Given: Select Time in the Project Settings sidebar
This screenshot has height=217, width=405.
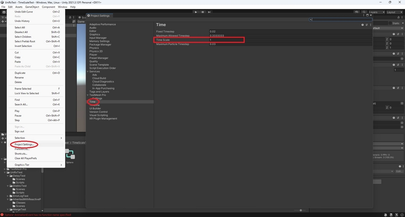Looking at the screenshot, I should pos(93,102).
